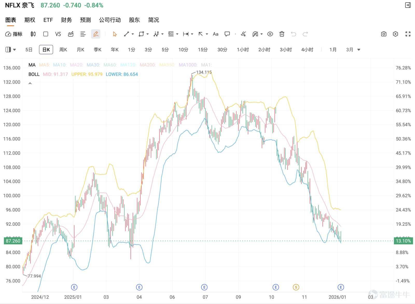Open the 指标 indicators panel
Image resolution: width=415 pixels, height=304 pixels.
tap(14, 34)
